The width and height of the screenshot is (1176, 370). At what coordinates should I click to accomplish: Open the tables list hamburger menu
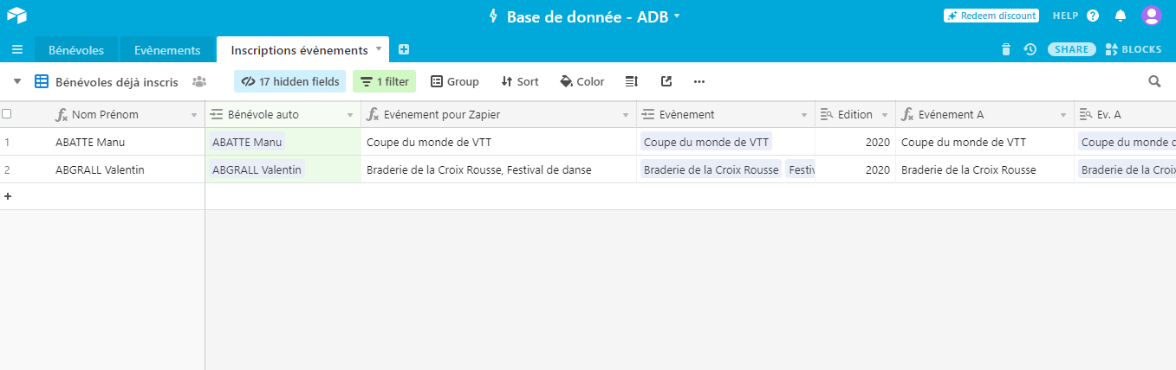tap(17, 49)
